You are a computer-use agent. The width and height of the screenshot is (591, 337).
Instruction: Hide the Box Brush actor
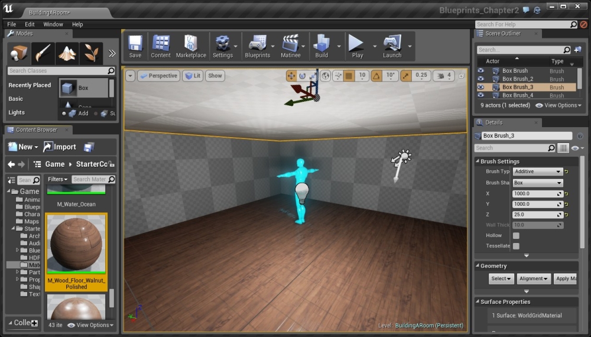tap(480, 70)
